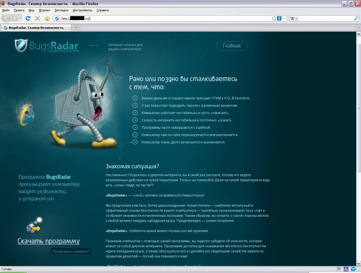Bookmark this page with the star icon

(x=274, y=18)
